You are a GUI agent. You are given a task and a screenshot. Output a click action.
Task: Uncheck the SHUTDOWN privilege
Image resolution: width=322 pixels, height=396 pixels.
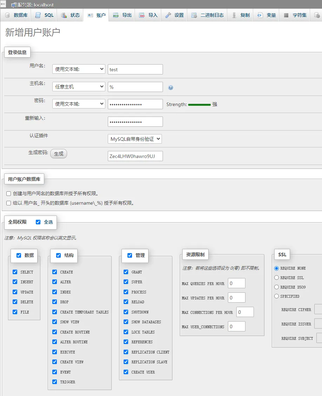pos(126,312)
